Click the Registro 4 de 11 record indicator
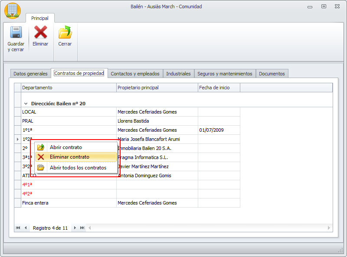Screen dimensions: 347x257 [x=50, y=228]
